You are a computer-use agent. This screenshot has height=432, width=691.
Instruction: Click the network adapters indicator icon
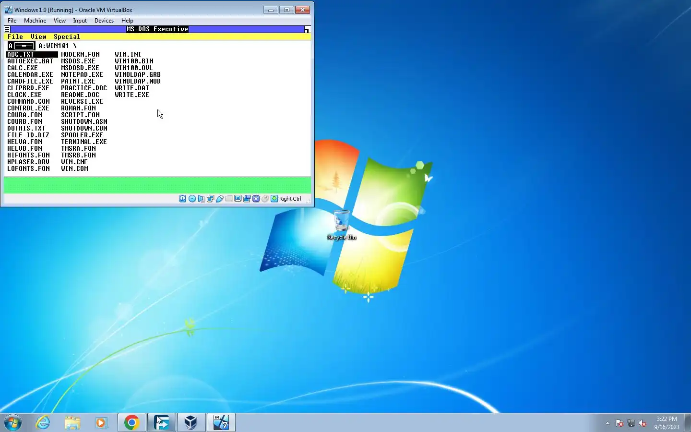(x=210, y=199)
